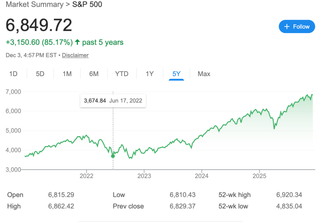Click the plus icon on Follow
The width and height of the screenshot is (326, 222).
[x=287, y=26]
